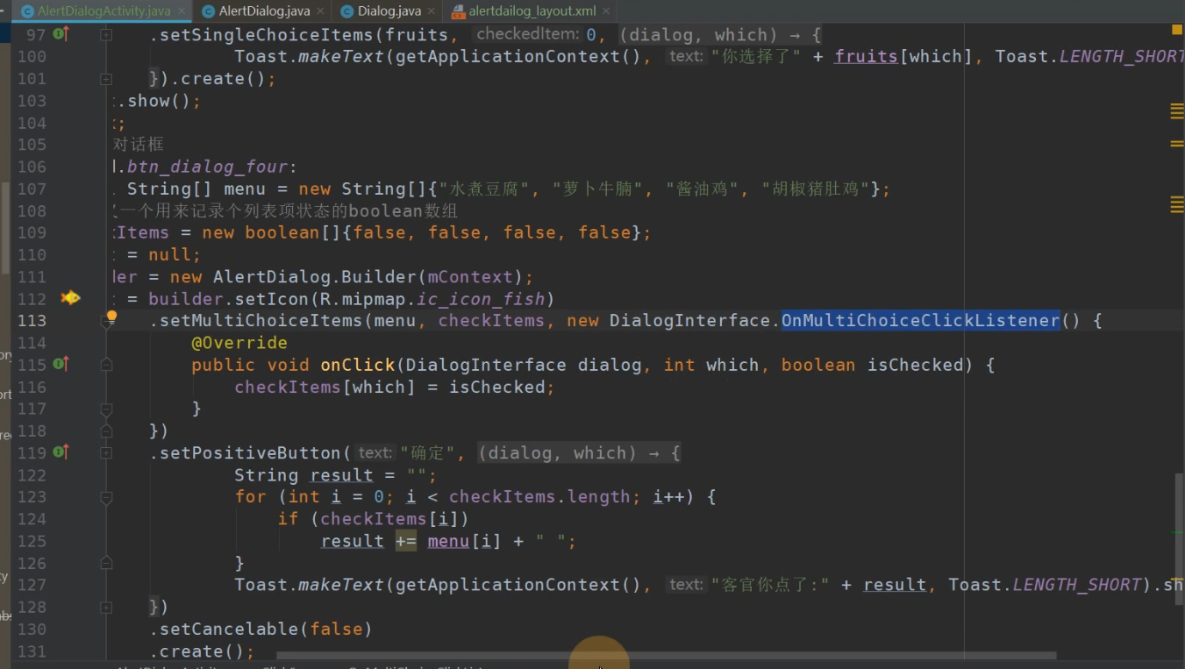Click the btn_dialog_four identifier
Screen dimensions: 1185x669
207,167
